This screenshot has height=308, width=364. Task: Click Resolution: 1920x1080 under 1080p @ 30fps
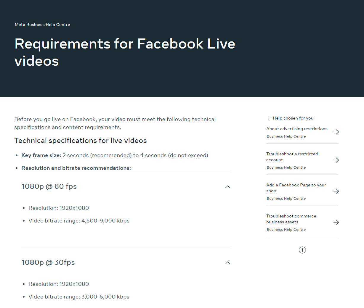(59, 284)
